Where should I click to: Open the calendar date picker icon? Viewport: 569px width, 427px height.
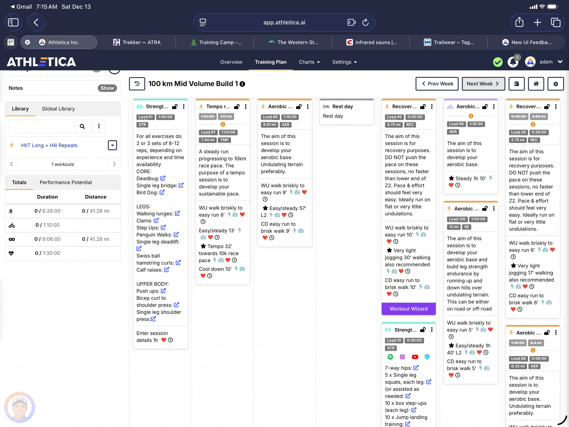(517, 84)
